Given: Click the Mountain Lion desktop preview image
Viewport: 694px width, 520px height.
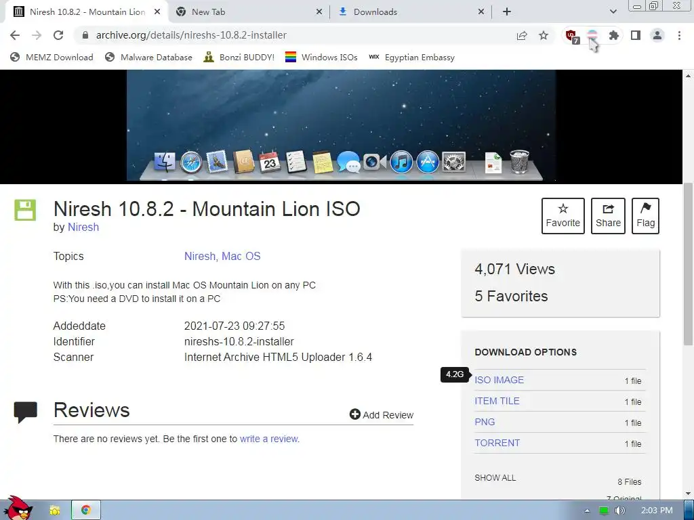Looking at the screenshot, I should click(341, 127).
